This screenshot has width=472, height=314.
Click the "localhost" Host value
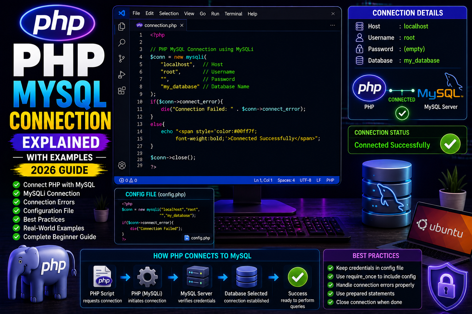point(416,26)
